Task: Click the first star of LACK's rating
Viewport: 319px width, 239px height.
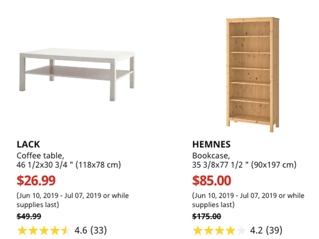Action: click(22, 230)
